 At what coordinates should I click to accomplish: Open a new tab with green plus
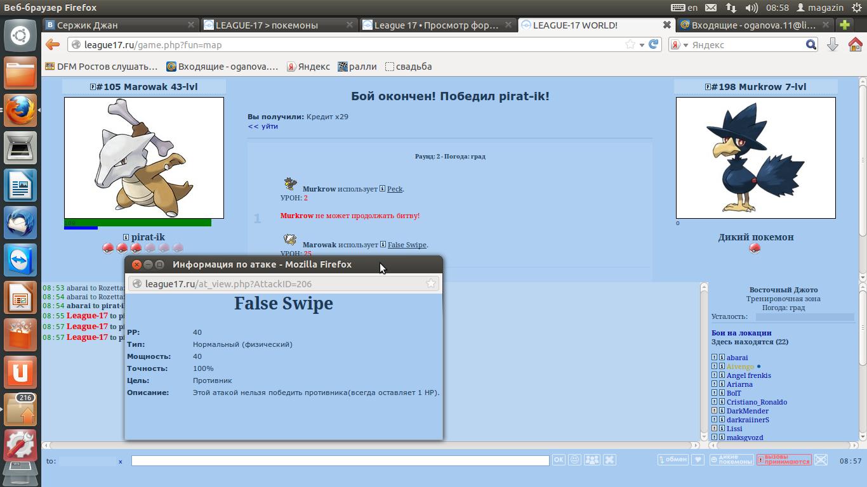coord(845,25)
